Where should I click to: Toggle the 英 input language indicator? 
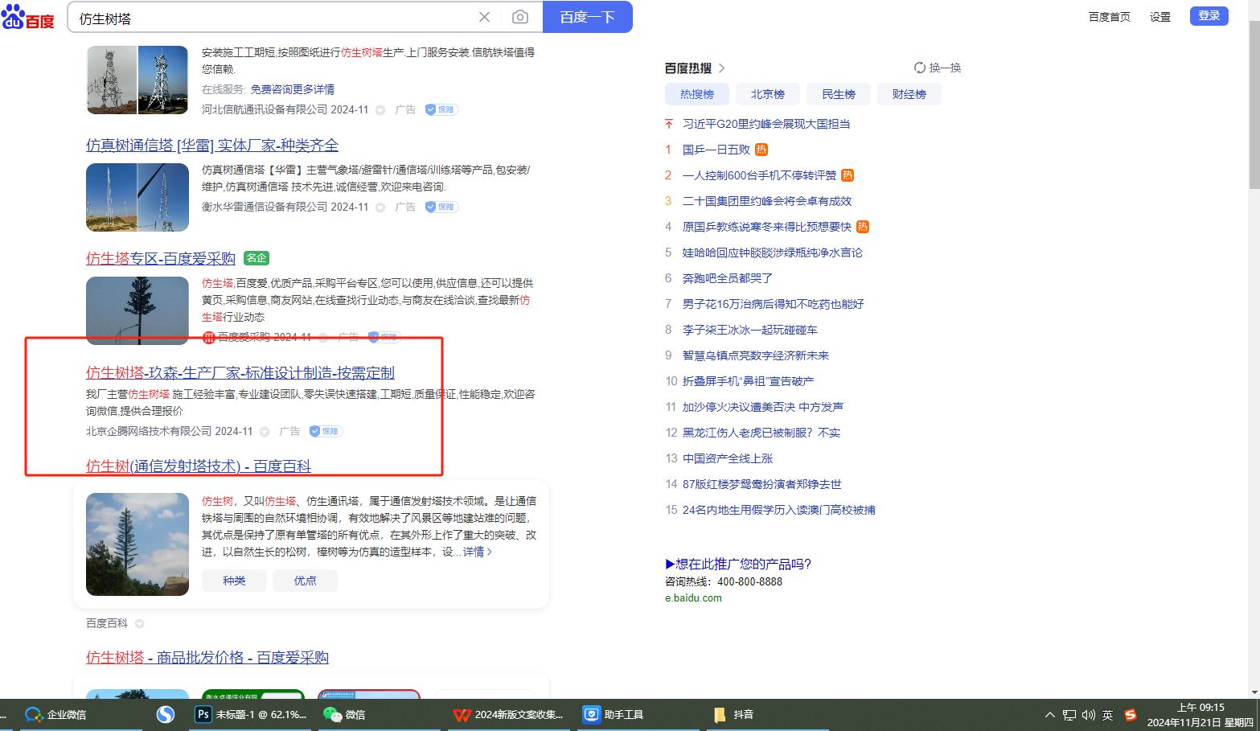1108,715
